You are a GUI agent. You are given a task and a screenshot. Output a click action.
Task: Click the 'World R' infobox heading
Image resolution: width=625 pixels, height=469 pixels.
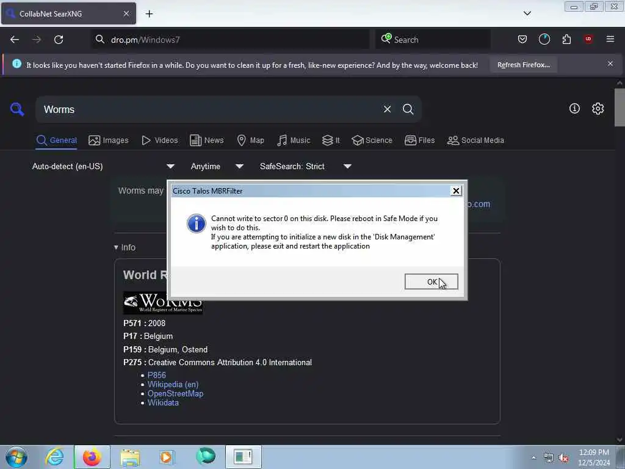click(x=145, y=275)
